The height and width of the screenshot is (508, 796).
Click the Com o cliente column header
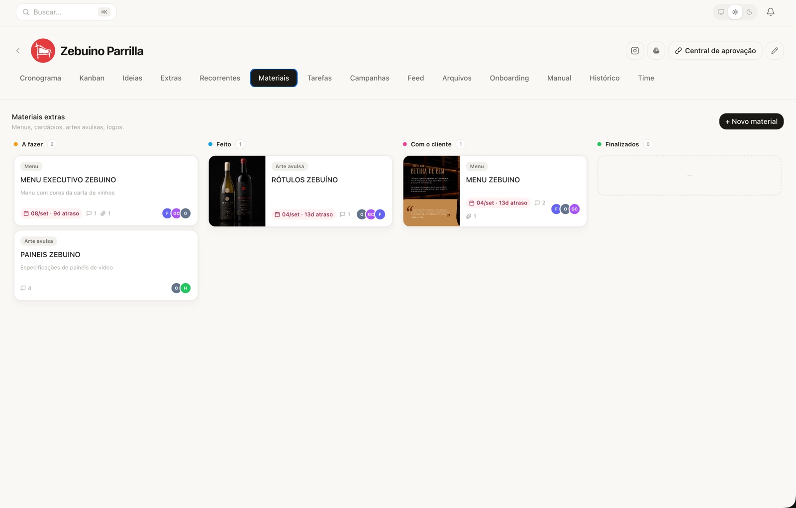(431, 144)
